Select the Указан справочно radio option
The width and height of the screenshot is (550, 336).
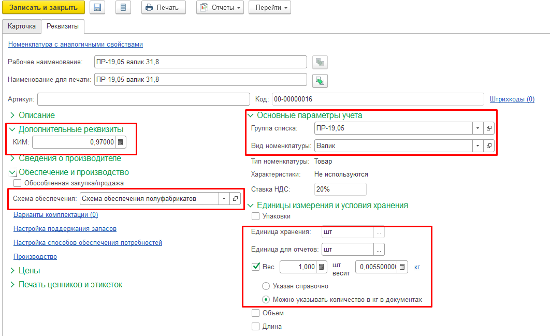coord(266,286)
